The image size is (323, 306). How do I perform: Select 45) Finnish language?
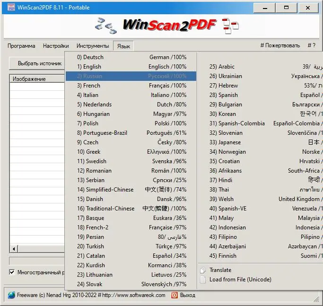pos(261,256)
